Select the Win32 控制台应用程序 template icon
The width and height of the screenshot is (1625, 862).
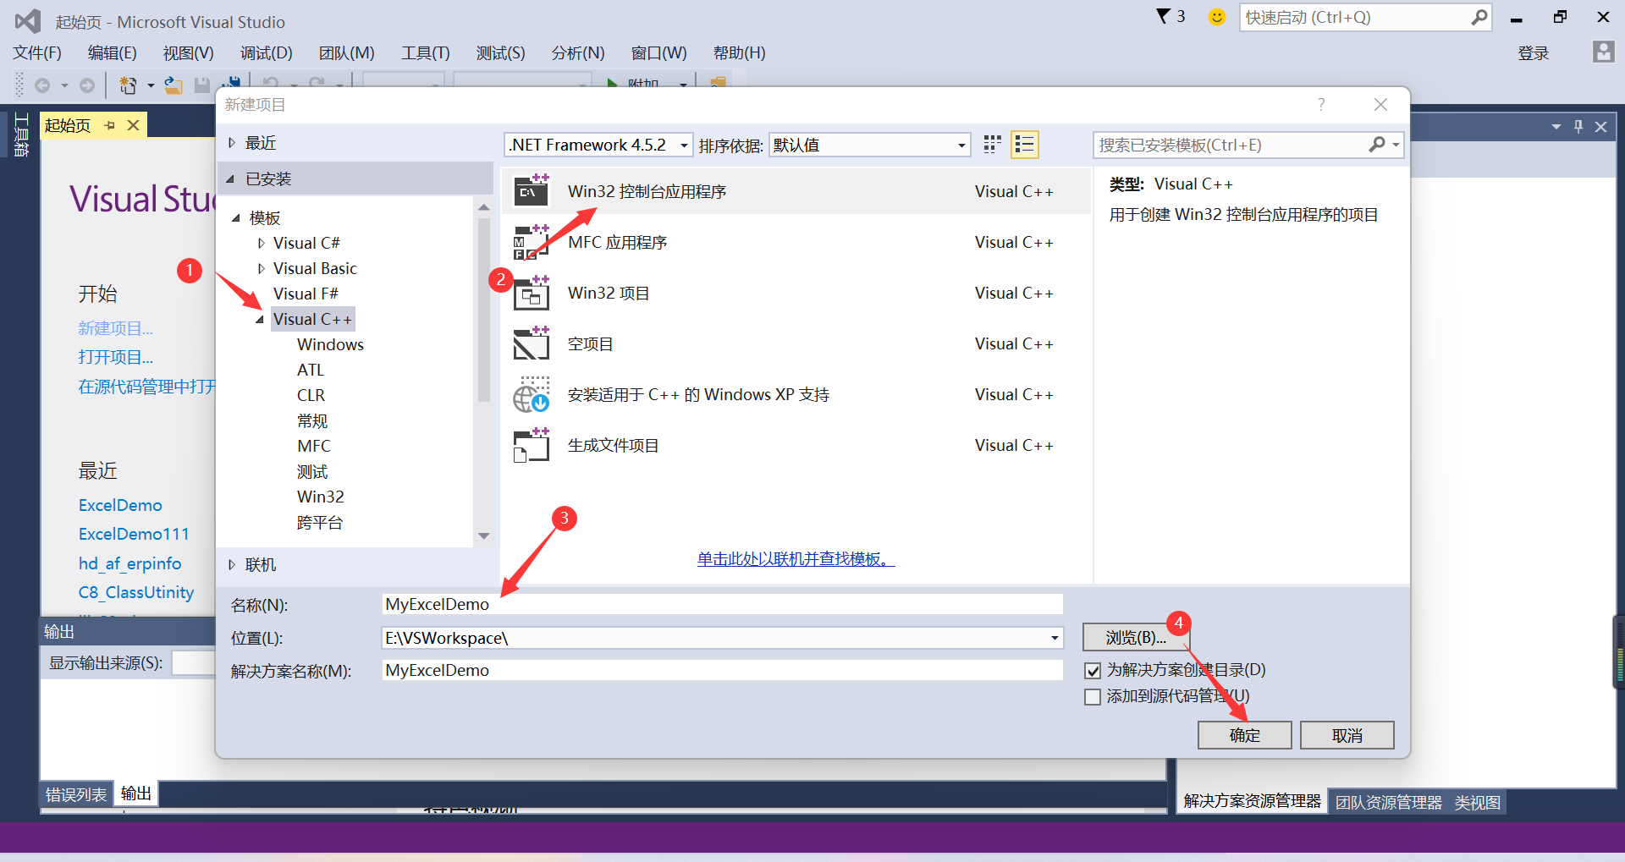(x=532, y=191)
